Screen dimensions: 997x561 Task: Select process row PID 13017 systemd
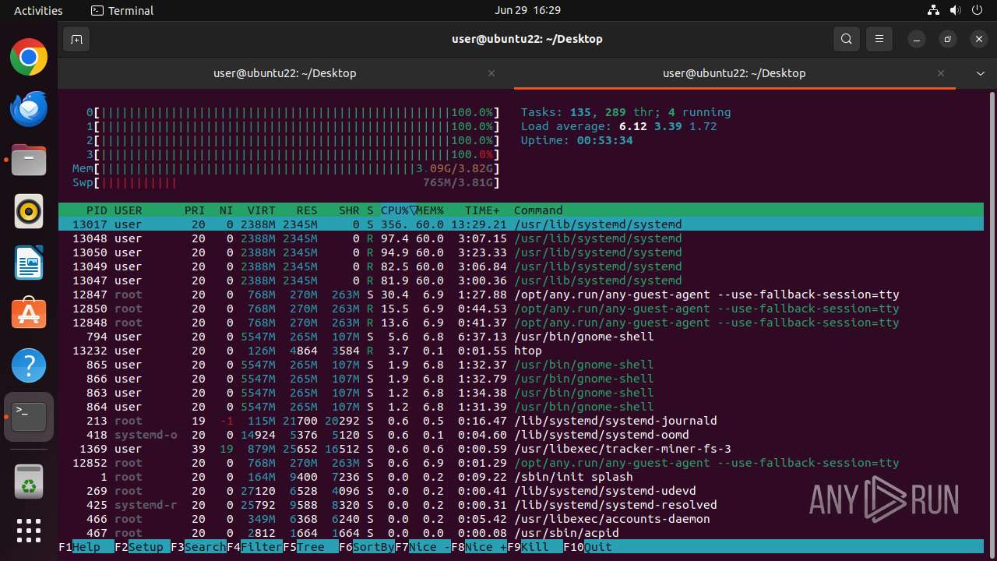coord(521,224)
